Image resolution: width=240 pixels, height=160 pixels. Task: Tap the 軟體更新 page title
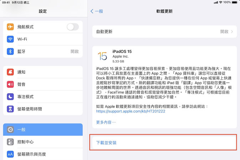point(164,11)
